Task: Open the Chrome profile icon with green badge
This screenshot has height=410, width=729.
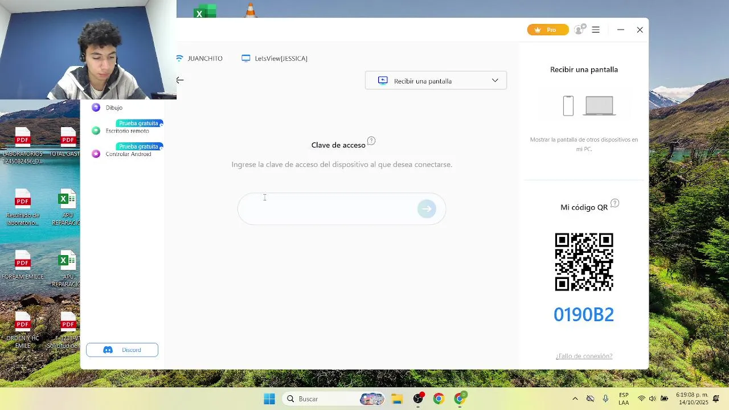Action: point(460,399)
